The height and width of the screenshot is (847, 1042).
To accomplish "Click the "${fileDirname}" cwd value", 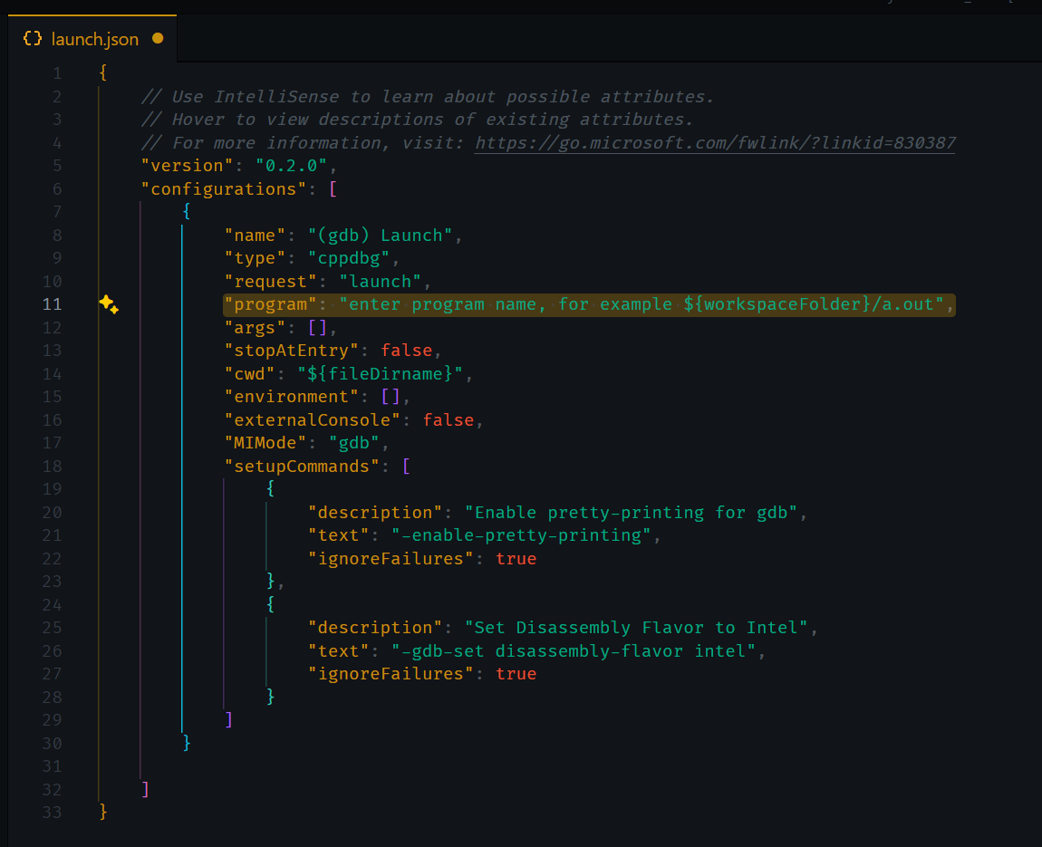I will pos(380,373).
